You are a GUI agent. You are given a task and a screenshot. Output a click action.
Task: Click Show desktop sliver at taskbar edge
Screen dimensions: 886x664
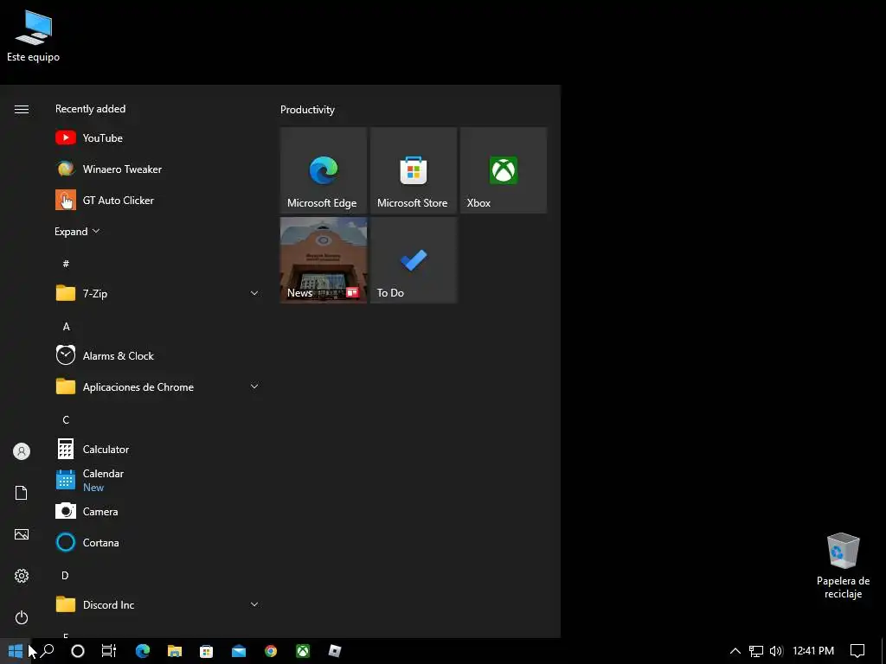[883, 651]
